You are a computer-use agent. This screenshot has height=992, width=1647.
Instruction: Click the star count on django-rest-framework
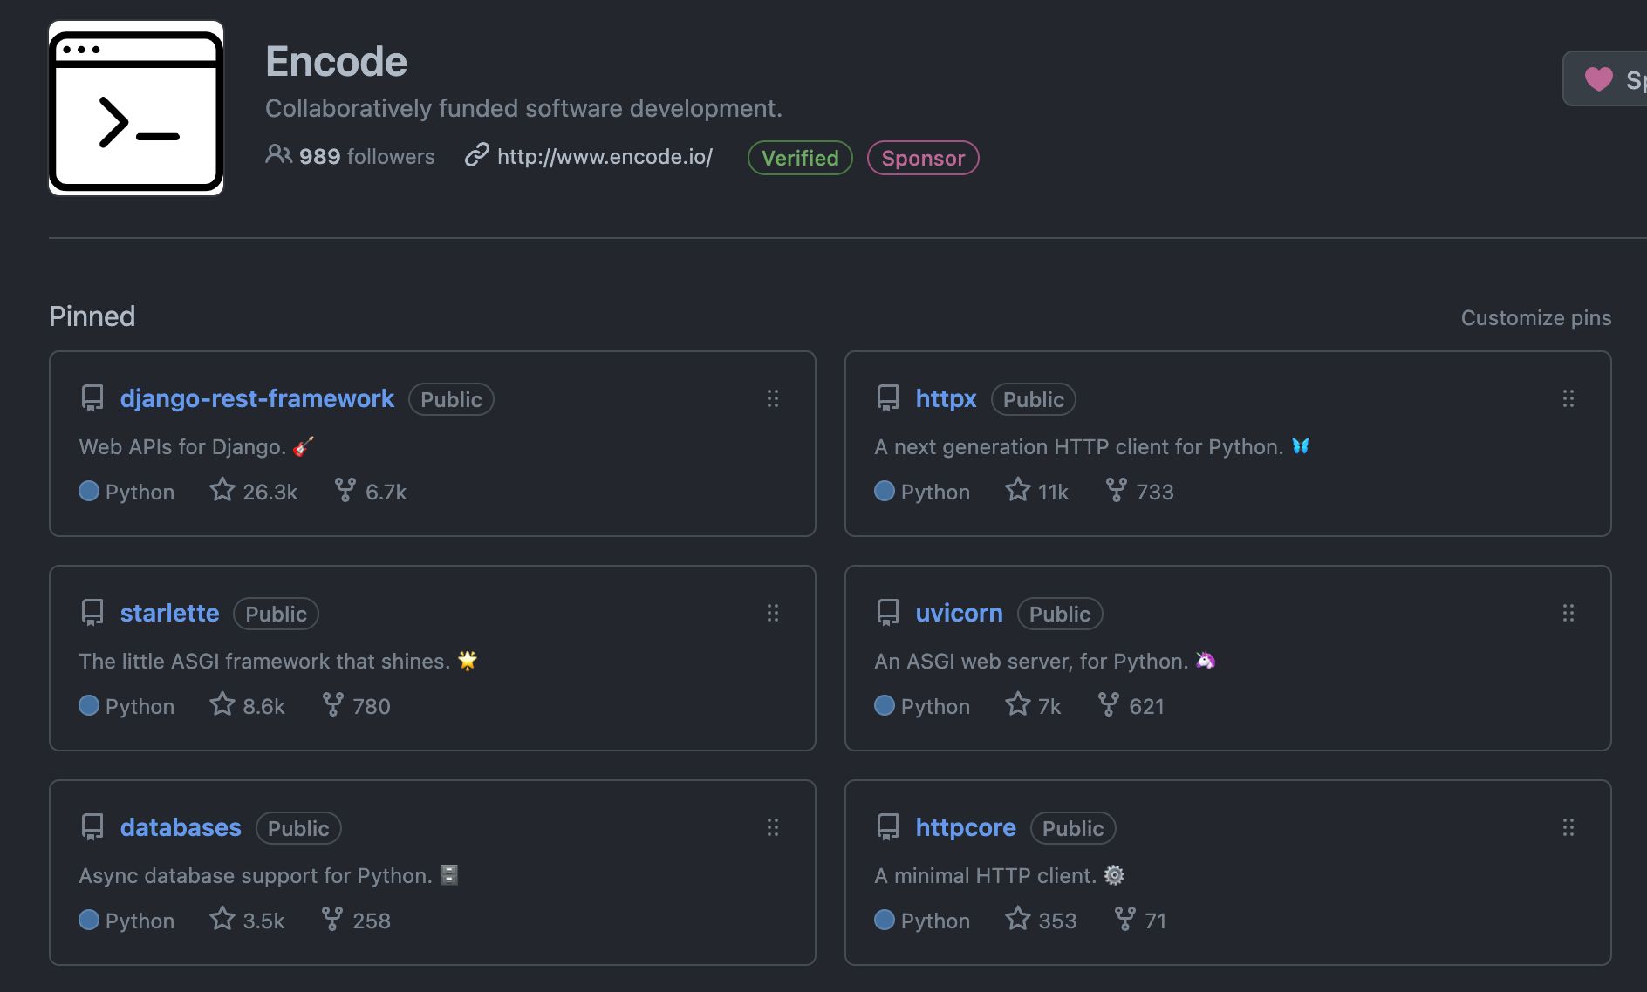click(x=270, y=492)
